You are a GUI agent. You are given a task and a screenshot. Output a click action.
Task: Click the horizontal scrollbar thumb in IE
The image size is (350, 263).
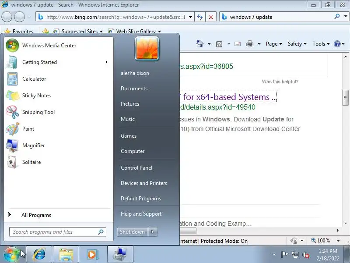click(188, 231)
